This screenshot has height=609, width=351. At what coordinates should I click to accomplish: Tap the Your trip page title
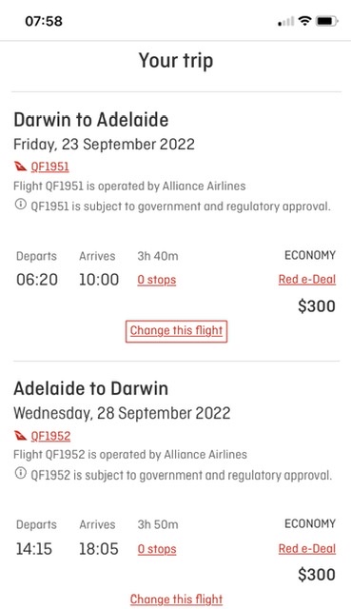pyautogui.click(x=176, y=61)
